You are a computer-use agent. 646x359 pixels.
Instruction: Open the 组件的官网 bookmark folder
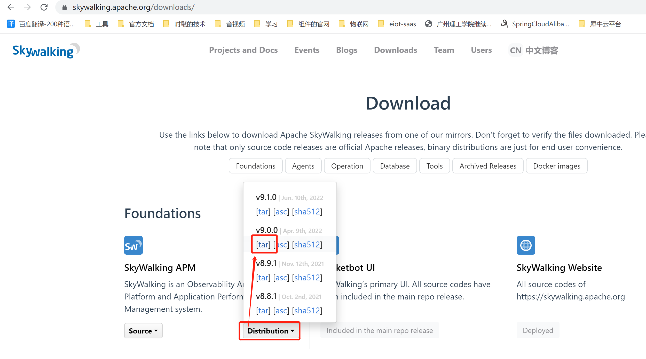click(x=308, y=24)
